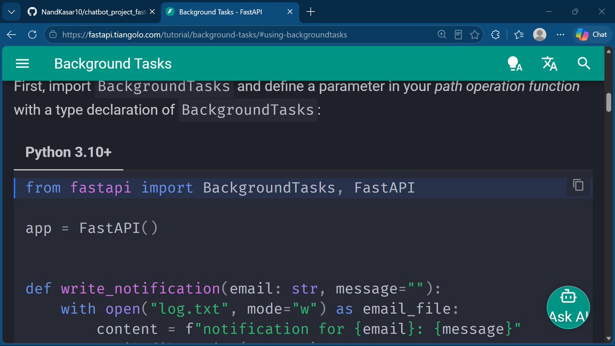Click the f"notification for {email}: {message}" string
The image size is (615, 346).
point(353,329)
